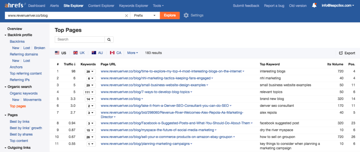Expand the 15 keywords dropdown
This screenshot has height=152, width=360.
(x=90, y=130)
